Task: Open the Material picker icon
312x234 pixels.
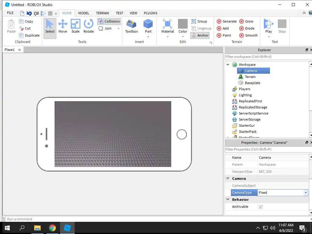Action: [x=168, y=24]
